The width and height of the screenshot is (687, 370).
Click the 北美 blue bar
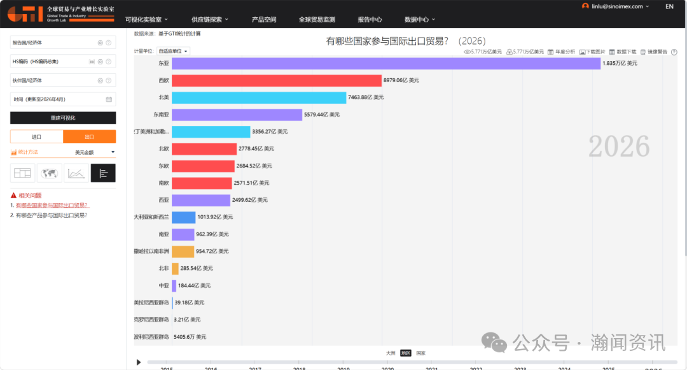click(x=259, y=97)
